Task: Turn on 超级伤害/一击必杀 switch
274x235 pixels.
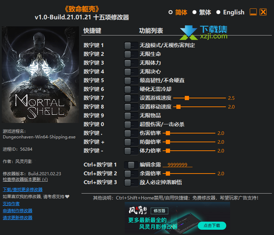Action: (x=131, y=125)
